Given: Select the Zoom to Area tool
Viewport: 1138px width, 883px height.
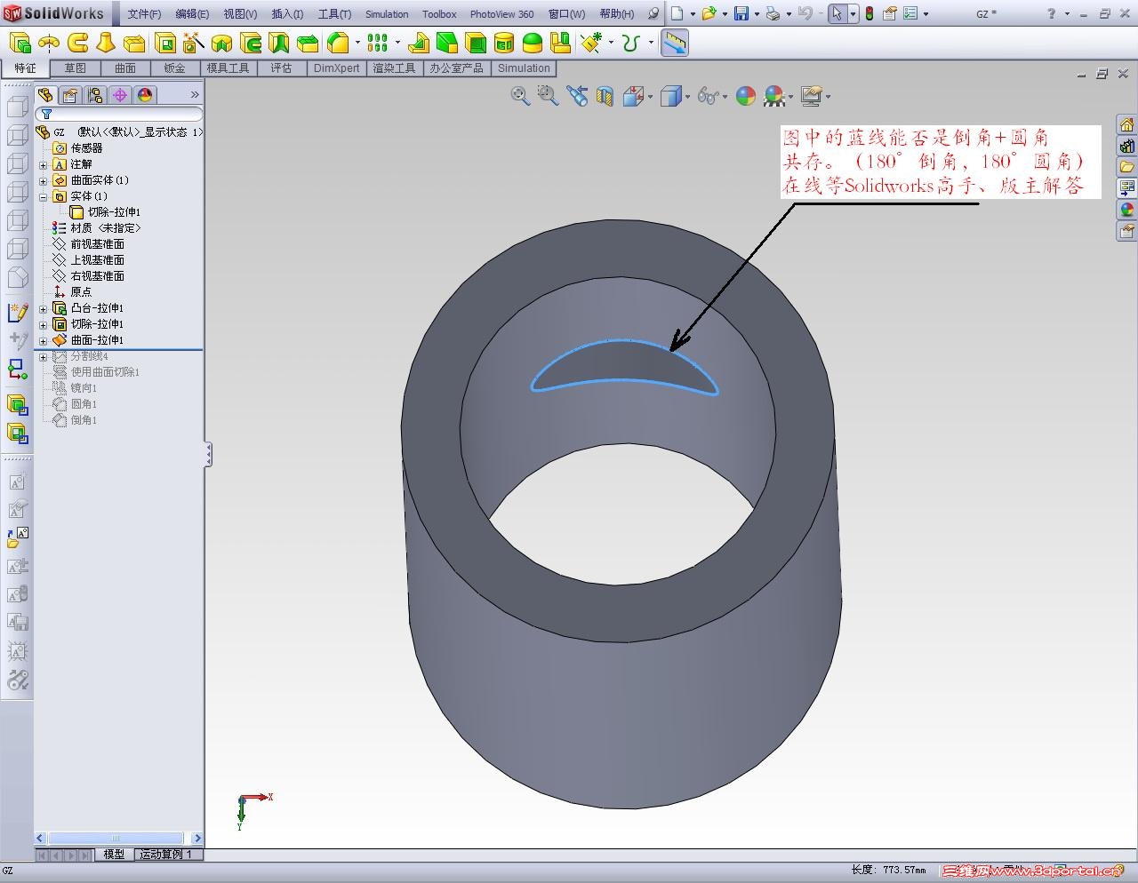Looking at the screenshot, I should coord(548,96).
